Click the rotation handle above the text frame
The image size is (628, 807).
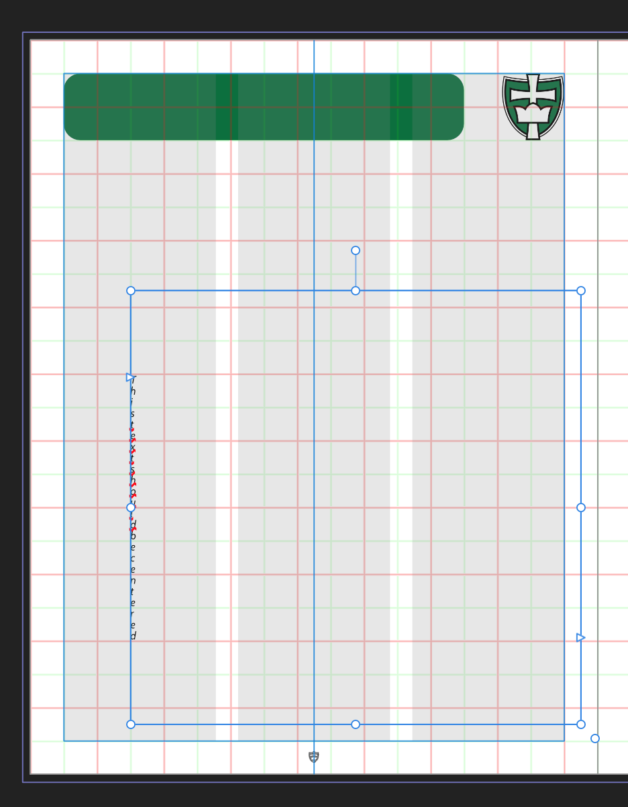tap(356, 250)
